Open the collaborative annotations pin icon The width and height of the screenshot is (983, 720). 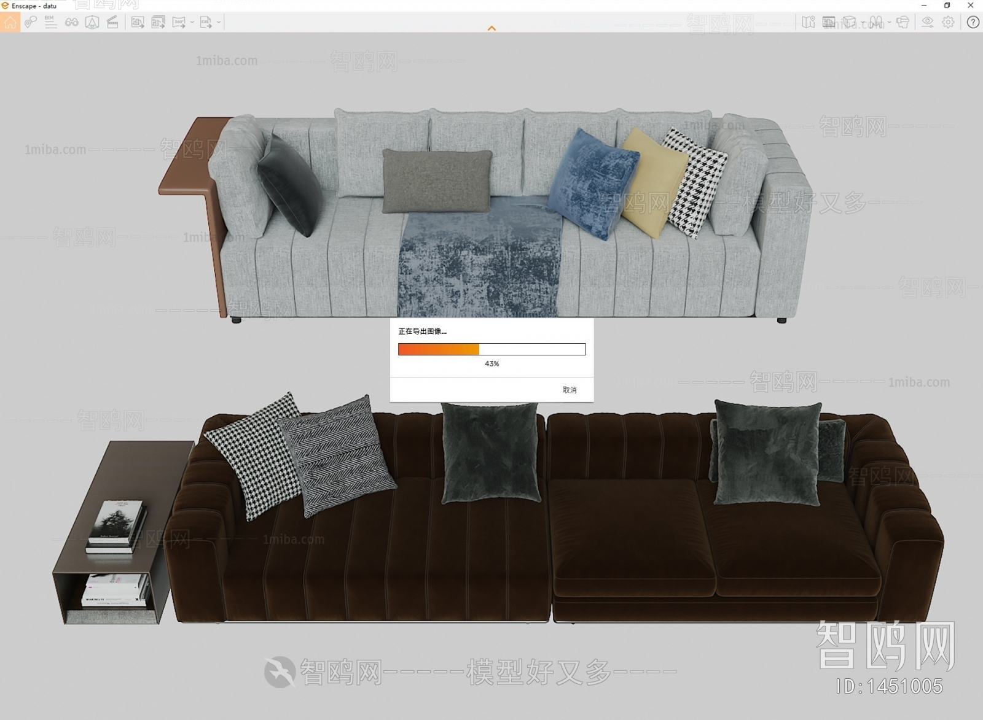(30, 23)
